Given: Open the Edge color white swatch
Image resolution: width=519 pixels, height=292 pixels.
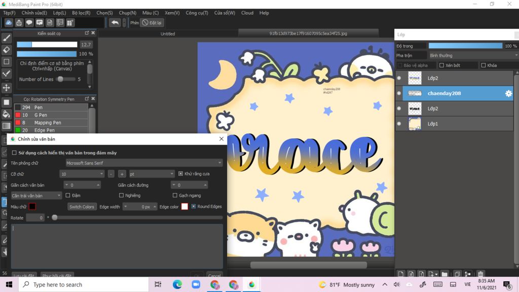Looking at the screenshot, I should click(184, 207).
